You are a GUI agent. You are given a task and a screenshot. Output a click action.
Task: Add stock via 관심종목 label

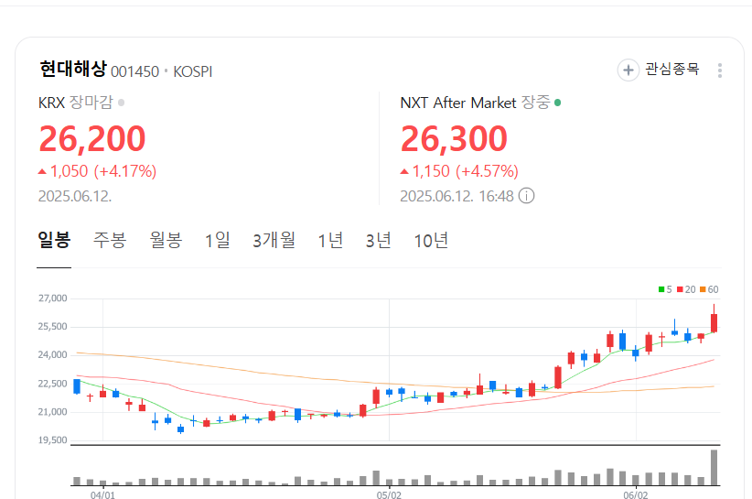672,69
